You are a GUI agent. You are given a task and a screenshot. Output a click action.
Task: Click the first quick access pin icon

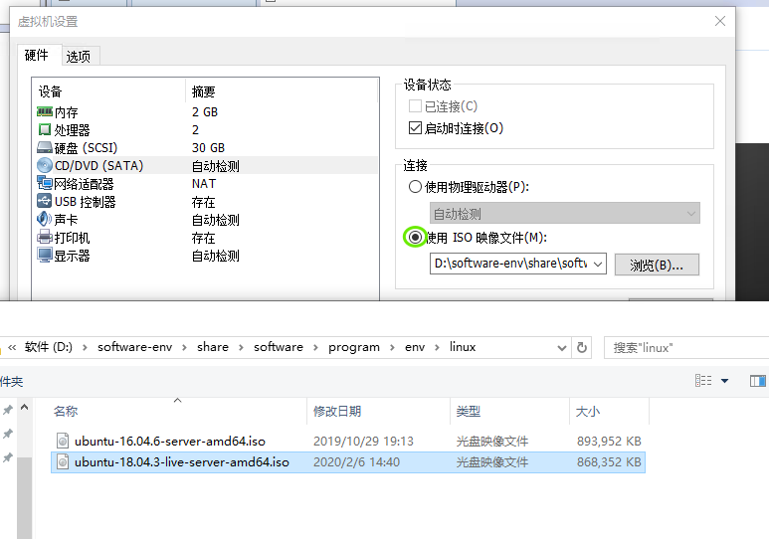(8, 410)
